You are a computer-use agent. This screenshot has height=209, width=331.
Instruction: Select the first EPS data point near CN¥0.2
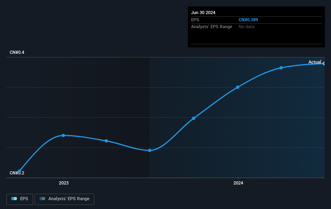click(19, 171)
